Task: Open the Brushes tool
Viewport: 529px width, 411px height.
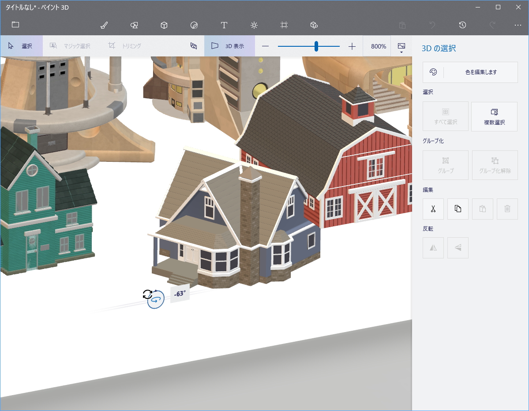Action: pos(104,25)
